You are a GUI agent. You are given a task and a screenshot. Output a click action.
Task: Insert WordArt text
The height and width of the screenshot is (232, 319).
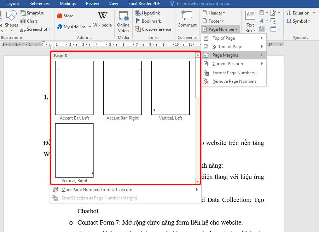pos(262,21)
